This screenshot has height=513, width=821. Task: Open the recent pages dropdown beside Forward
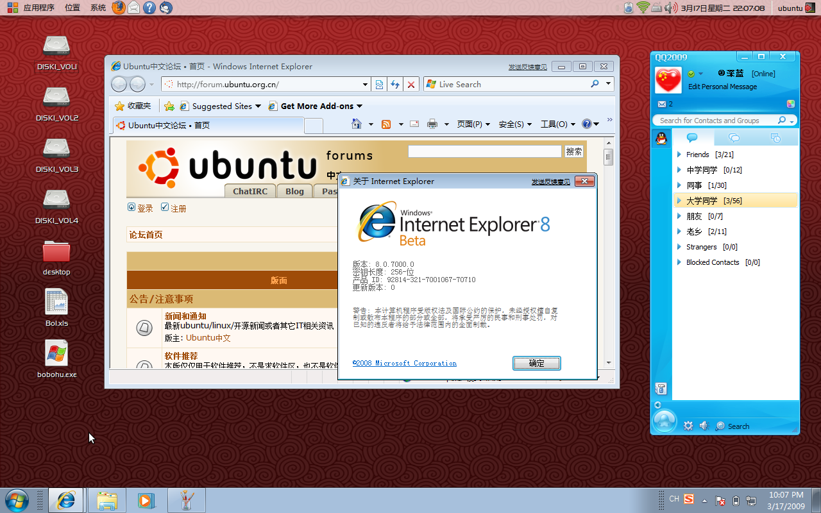(152, 85)
